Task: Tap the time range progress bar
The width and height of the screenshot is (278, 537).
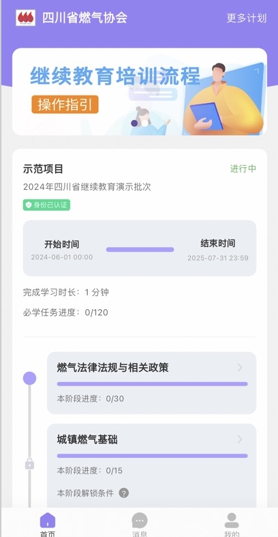Action: [140, 249]
